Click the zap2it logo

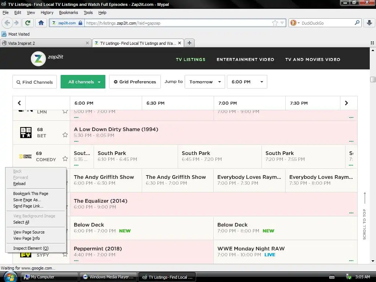point(47,58)
